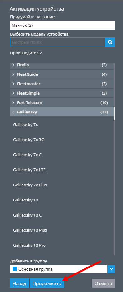Viewport: 123px width, 292px height.
Task: Click the magnifier search icon
Action: (x=110, y=42)
